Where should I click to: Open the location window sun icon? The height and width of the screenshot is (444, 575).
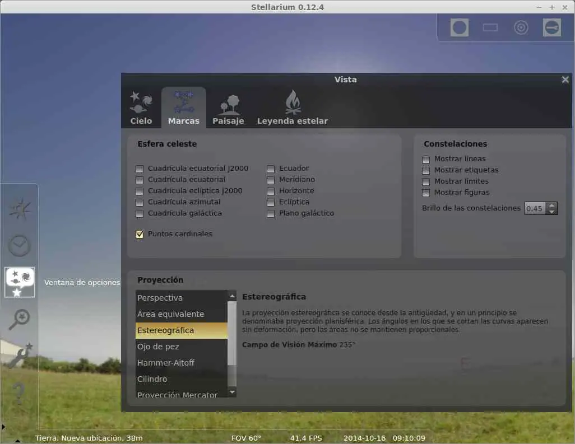tap(20, 209)
